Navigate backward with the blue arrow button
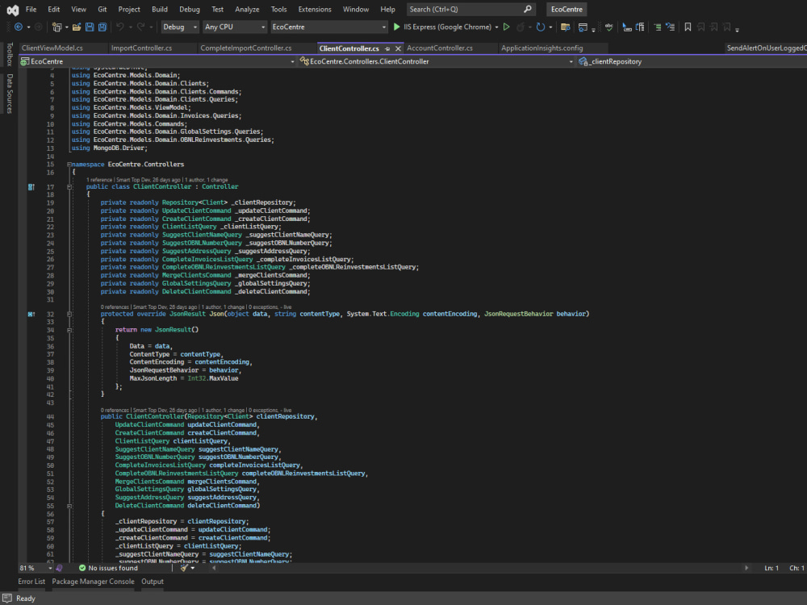Image resolution: width=807 pixels, height=605 pixels. 19,27
